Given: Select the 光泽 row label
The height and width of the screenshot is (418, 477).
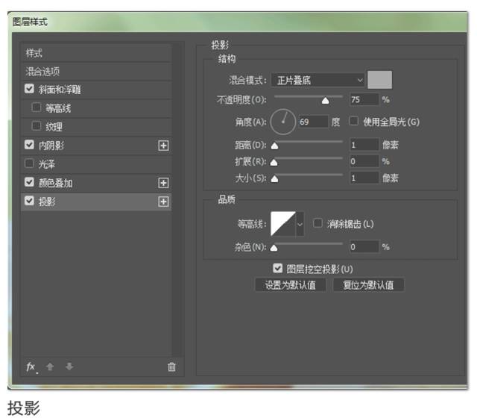Looking at the screenshot, I should point(47,164).
